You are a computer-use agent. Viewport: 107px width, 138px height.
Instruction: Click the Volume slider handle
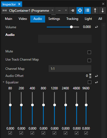71,27
